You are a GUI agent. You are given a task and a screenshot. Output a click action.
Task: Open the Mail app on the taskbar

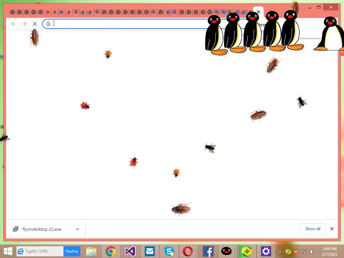(150, 251)
